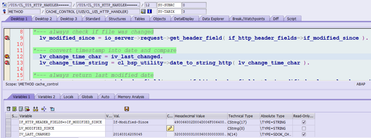Switch to Desktop 3 tab

69,19
